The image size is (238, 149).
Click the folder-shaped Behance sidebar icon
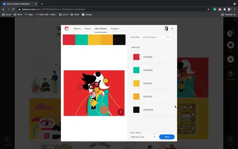coord(231,59)
